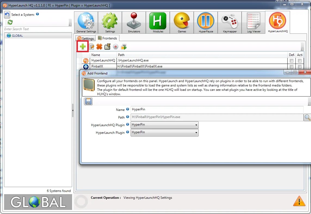This screenshot has width=311, height=214.
Task: Click the folder with green arrow toolbar icon
Action: (124, 47)
